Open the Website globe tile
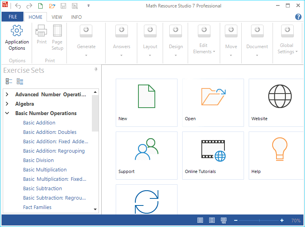Image resolution: width=305 pixels, height=227 pixels. click(277, 103)
